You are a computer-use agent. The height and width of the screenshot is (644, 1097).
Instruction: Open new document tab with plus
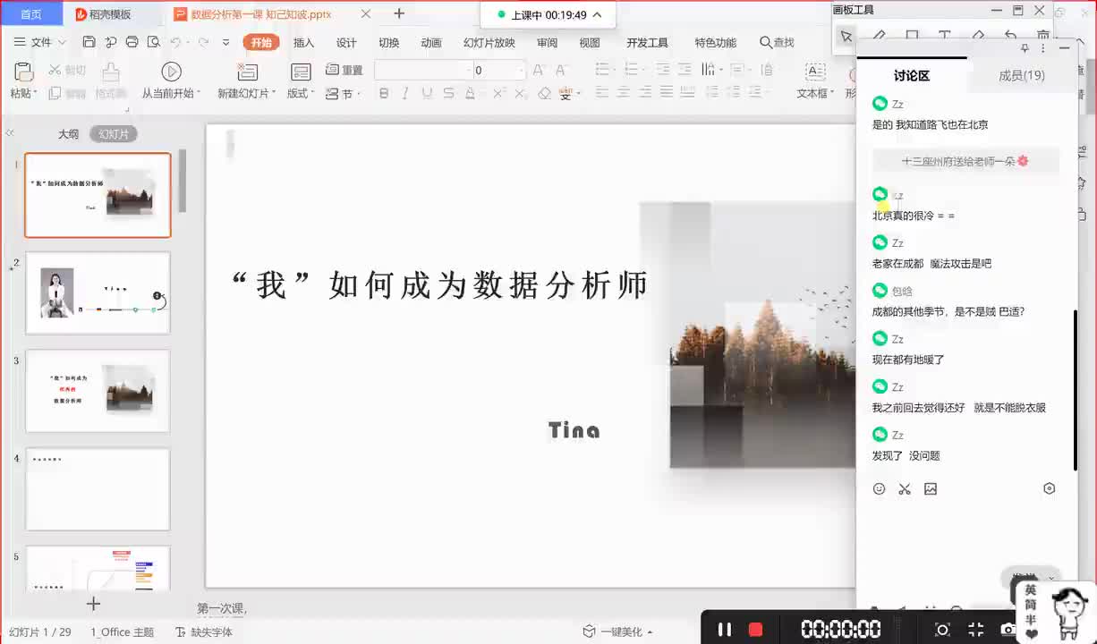(399, 13)
